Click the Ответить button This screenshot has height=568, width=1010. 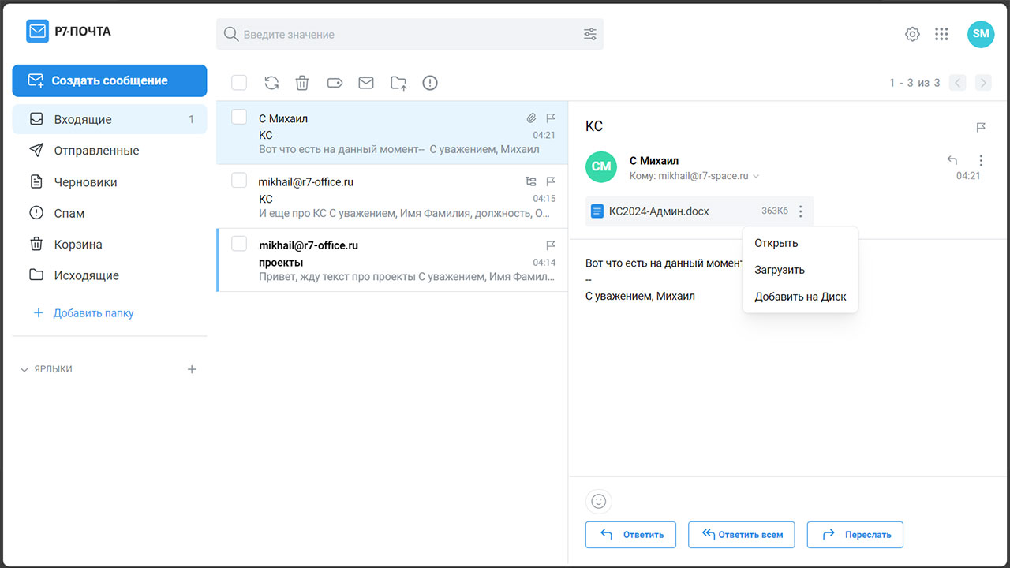(x=630, y=534)
